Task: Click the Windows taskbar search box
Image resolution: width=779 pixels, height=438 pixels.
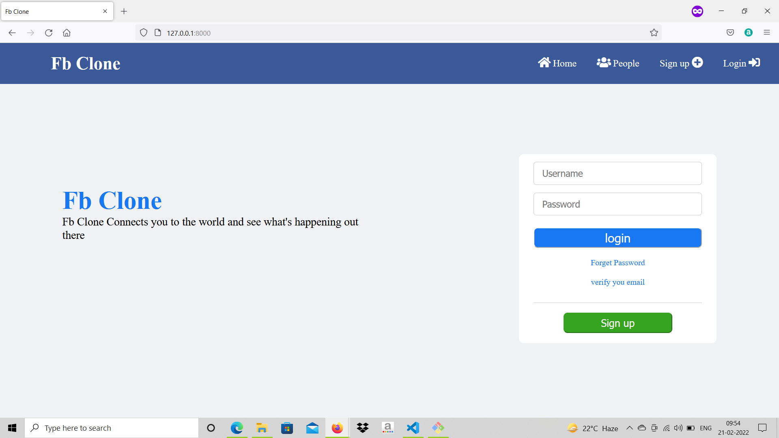Action: pos(112,428)
